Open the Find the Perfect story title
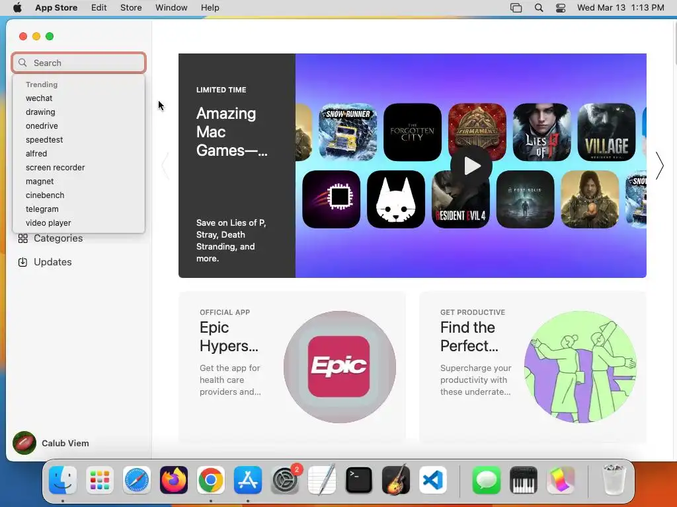Screen dimensions: 677x507 point(469,337)
